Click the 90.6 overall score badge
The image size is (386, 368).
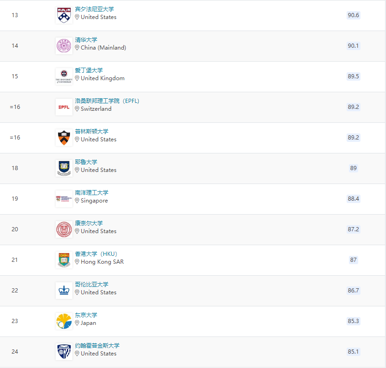click(354, 15)
